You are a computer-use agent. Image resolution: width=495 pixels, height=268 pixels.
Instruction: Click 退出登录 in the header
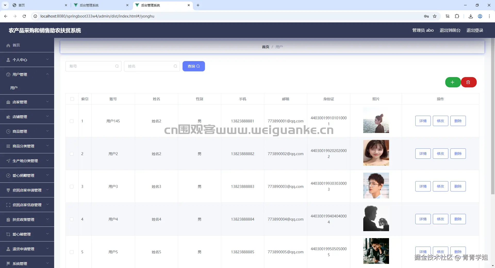(475, 30)
